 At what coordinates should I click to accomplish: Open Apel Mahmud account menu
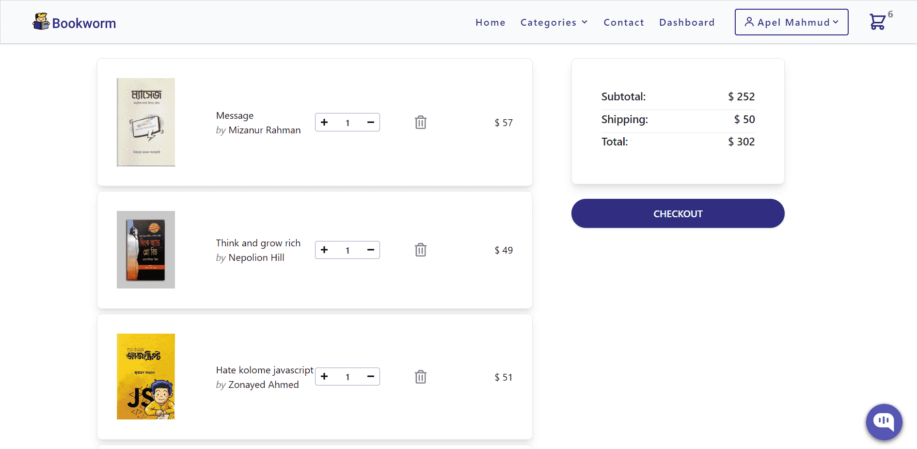pos(791,22)
